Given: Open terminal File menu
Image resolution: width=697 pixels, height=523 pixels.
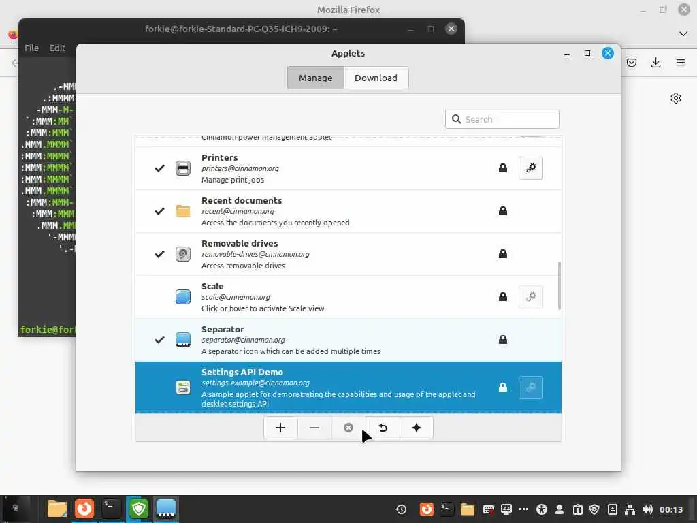Looking at the screenshot, I should pos(31,48).
